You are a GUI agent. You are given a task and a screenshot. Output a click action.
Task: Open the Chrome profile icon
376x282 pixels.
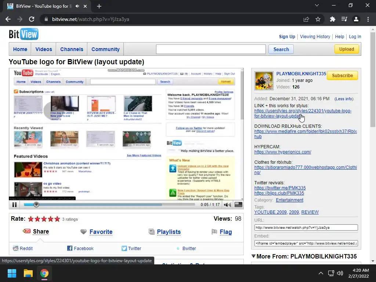[356, 19]
